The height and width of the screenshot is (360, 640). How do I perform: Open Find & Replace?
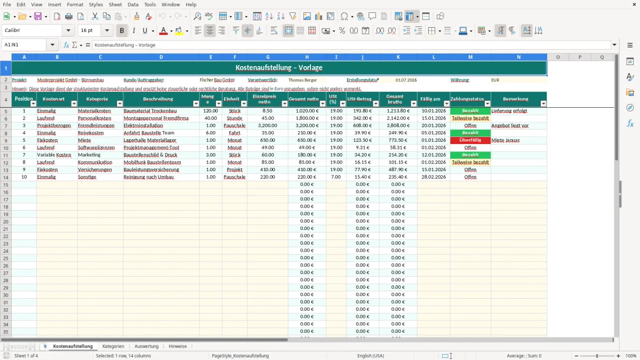click(197, 17)
